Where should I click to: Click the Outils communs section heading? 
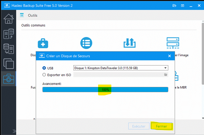point(33,25)
